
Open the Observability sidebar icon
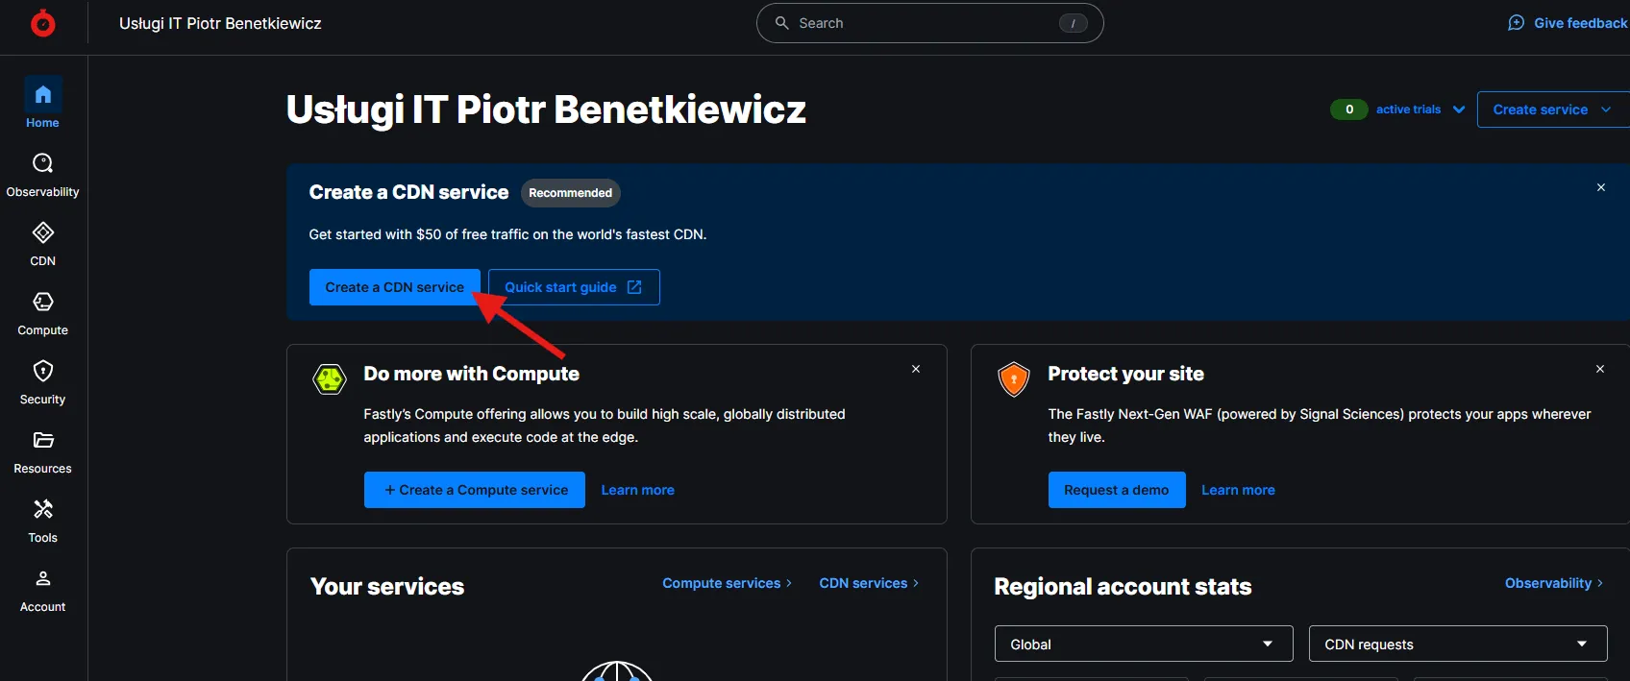42,163
